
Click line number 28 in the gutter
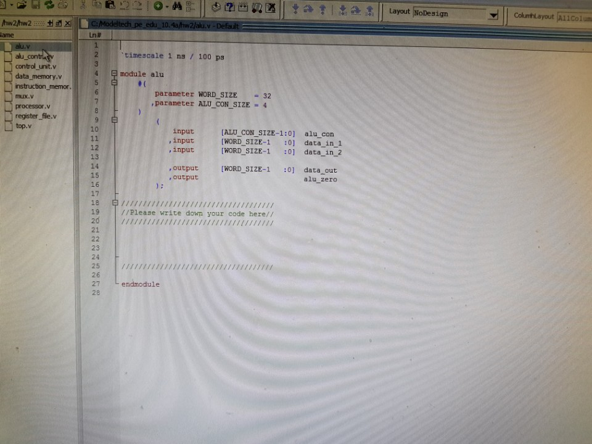[96, 292]
